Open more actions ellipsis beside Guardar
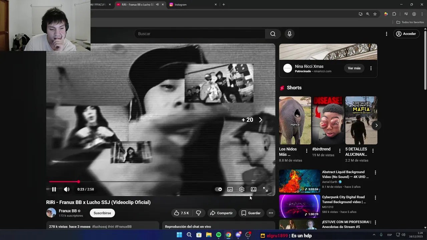This screenshot has height=240, width=427. [271, 213]
